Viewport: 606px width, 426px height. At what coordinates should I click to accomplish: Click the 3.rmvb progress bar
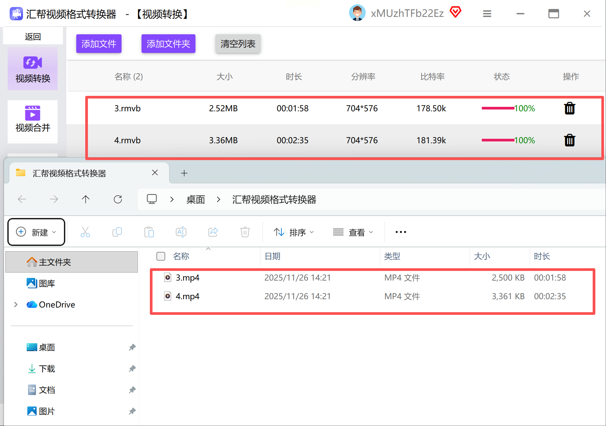tap(497, 108)
